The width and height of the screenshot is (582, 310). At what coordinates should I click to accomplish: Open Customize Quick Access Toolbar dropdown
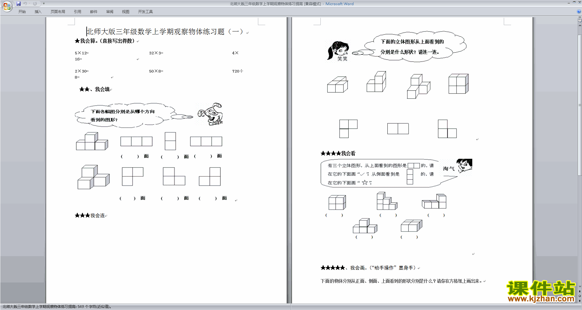click(44, 4)
